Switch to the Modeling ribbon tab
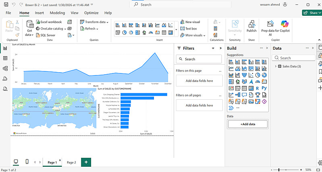Screen dimensions: 322x172 [x=57, y=13]
